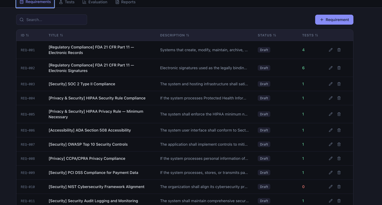
Task: Sort by the Tests count column
Action: click(310, 35)
